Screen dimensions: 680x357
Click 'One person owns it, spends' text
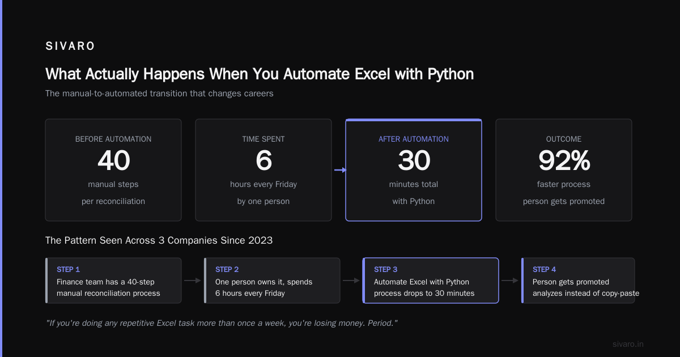(x=264, y=282)
